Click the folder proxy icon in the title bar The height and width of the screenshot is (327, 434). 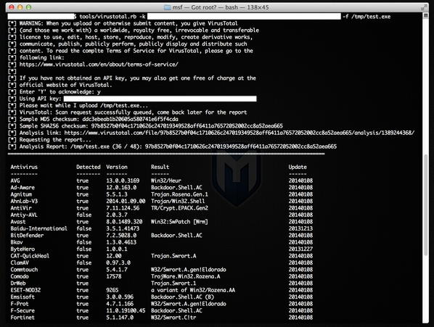[x=167, y=7]
